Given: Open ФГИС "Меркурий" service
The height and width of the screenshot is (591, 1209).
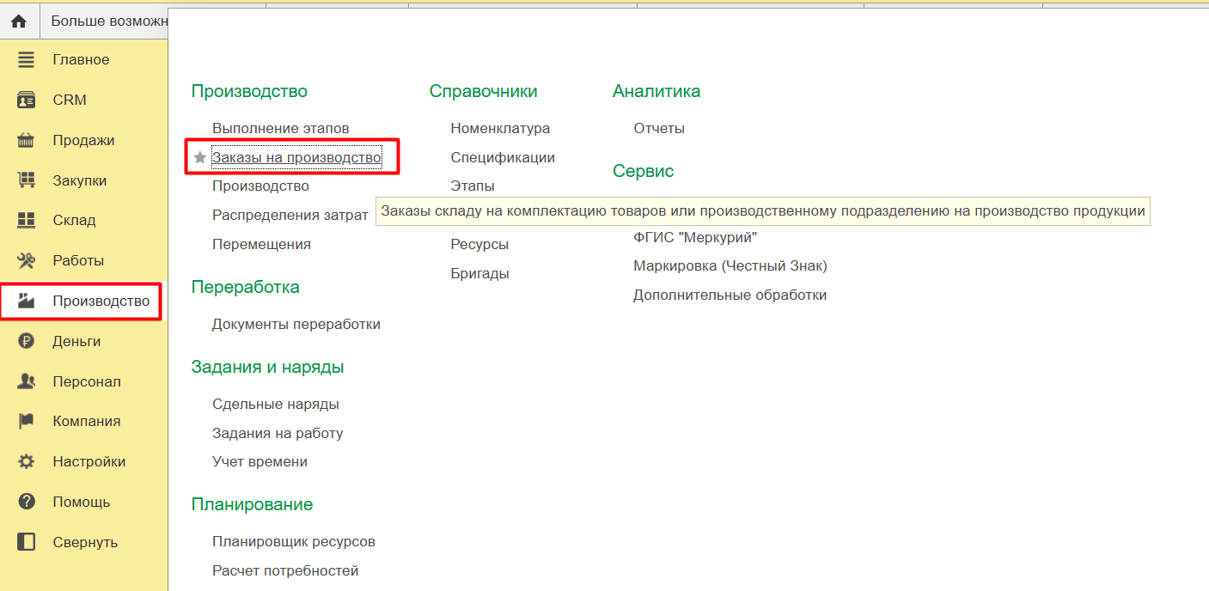Looking at the screenshot, I should point(695,237).
